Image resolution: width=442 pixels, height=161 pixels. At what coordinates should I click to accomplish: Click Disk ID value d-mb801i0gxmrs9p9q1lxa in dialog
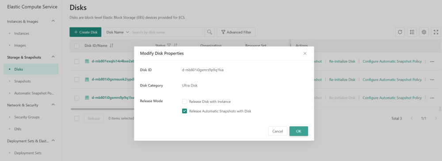coord(203,70)
